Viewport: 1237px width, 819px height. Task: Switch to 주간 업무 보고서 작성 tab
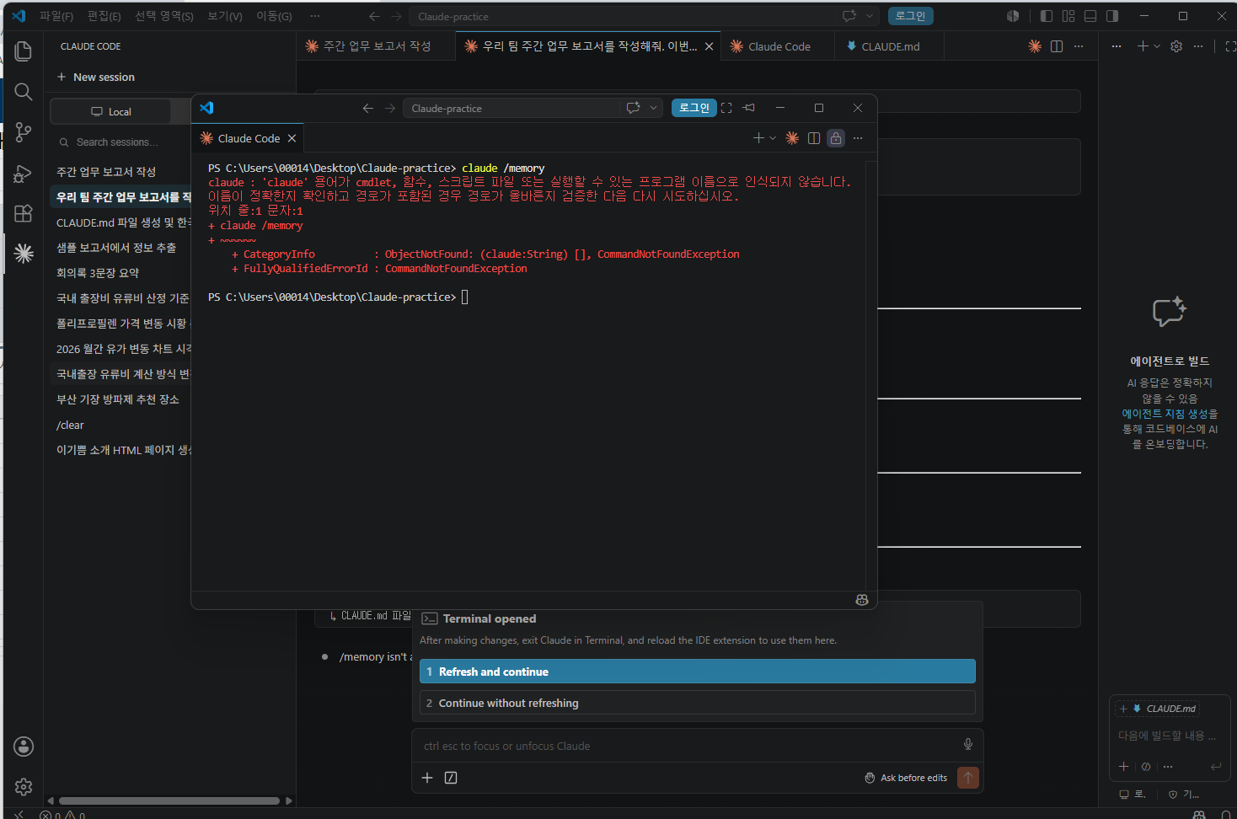click(x=377, y=46)
